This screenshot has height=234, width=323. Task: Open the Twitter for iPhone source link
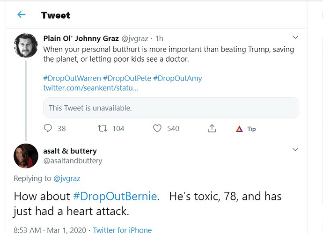122,230
